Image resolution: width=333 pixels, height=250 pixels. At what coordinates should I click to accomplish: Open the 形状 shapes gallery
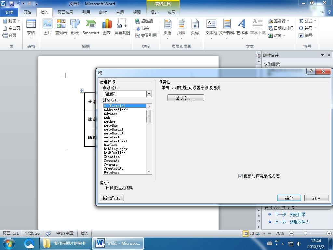point(75,29)
